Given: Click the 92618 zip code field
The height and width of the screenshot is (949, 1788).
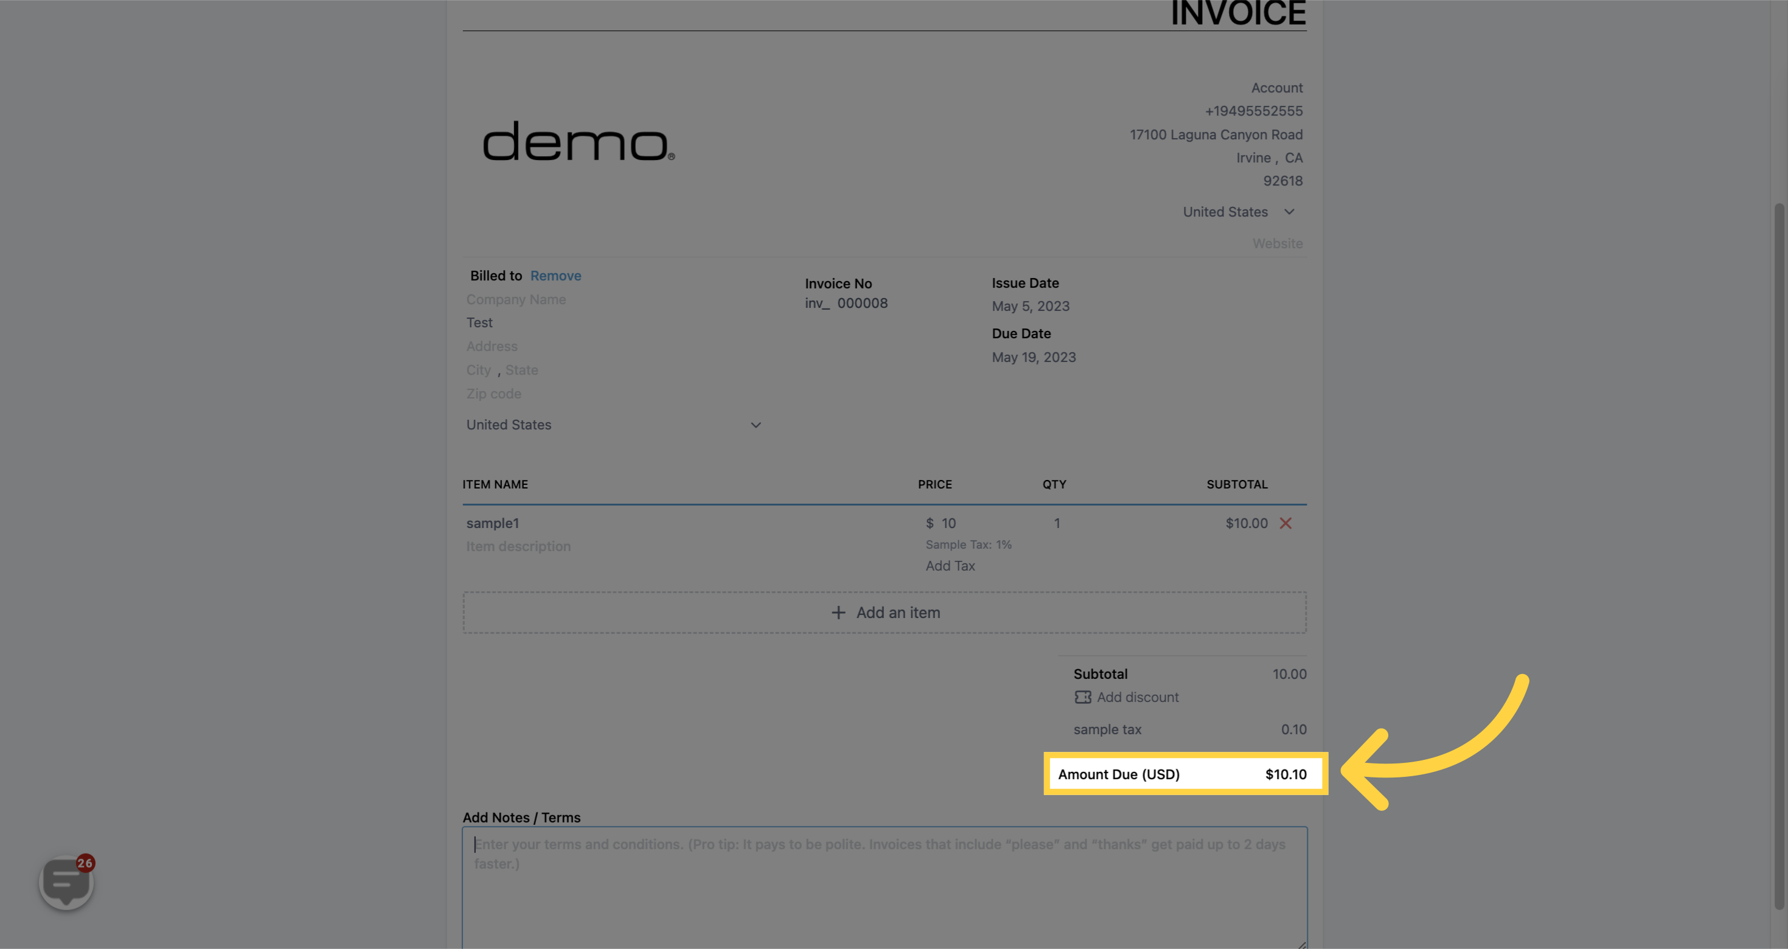Looking at the screenshot, I should [1282, 181].
